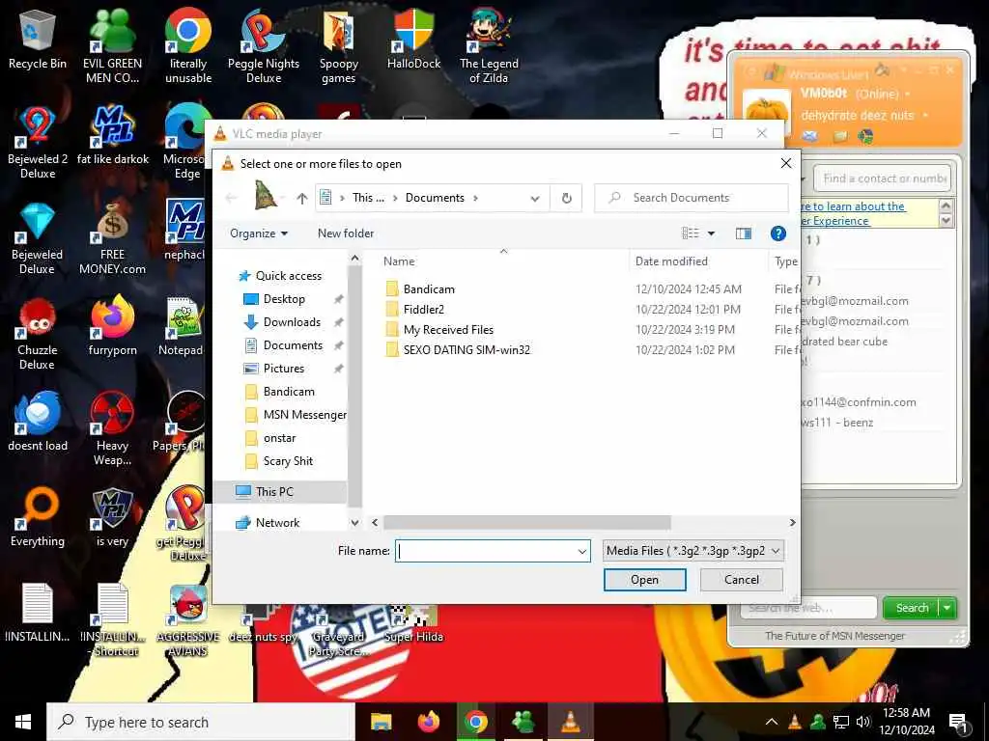Viewport: 989px width, 741px height.
Task: Refresh the Documents folder listing
Action: 566,198
